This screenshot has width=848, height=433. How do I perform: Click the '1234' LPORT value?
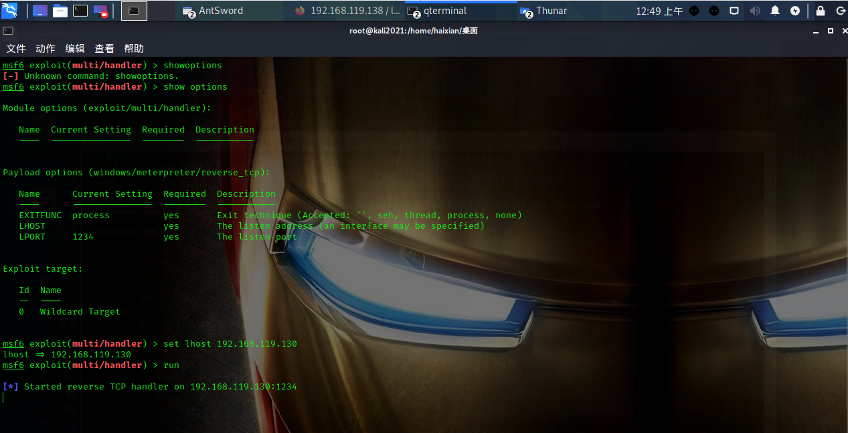83,237
